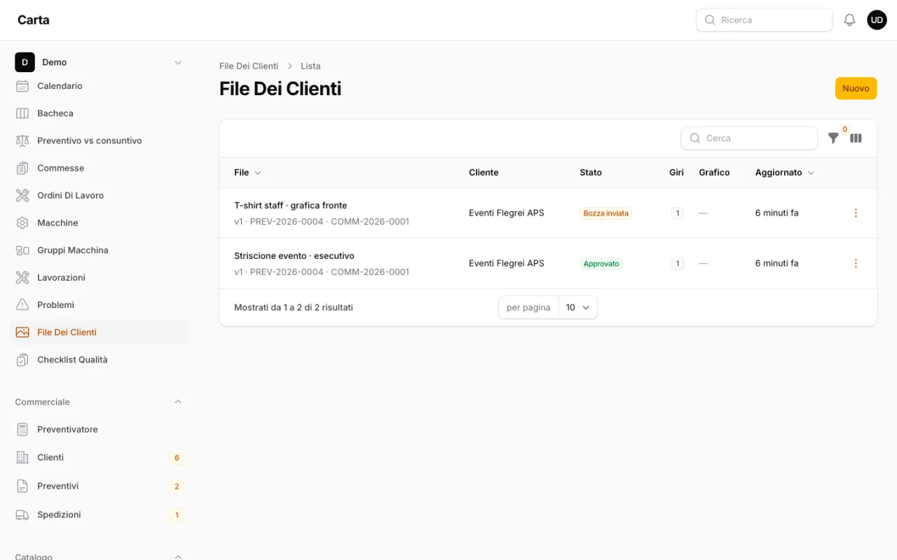This screenshot has height=560, width=897.
Task: Click the Approvato status badge
Action: [601, 263]
